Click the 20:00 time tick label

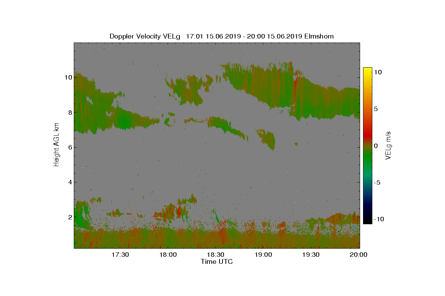point(359,255)
